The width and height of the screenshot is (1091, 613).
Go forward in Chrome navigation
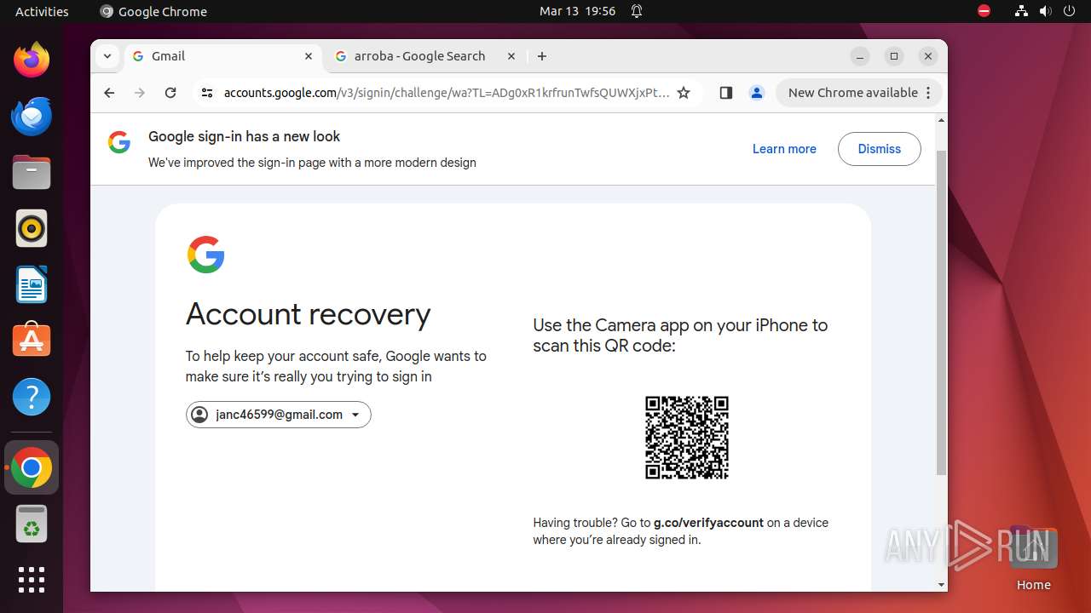tap(140, 93)
